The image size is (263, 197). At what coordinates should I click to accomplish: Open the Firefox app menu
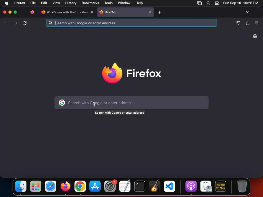point(19,3)
